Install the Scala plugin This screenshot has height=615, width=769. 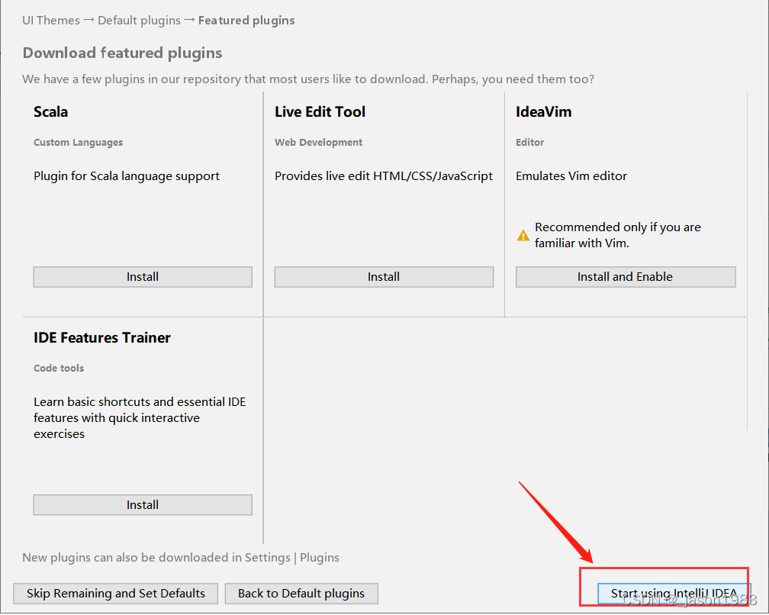(x=143, y=277)
